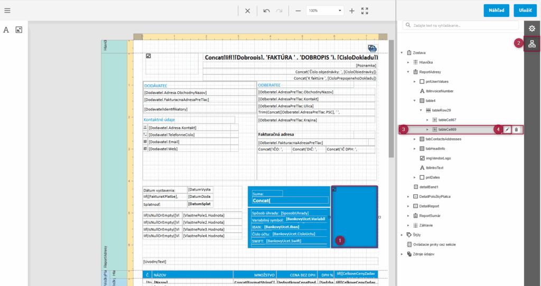The width and height of the screenshot is (541, 286).
Task: Click the delete (X) toolbar icon
Action: click(x=247, y=11)
